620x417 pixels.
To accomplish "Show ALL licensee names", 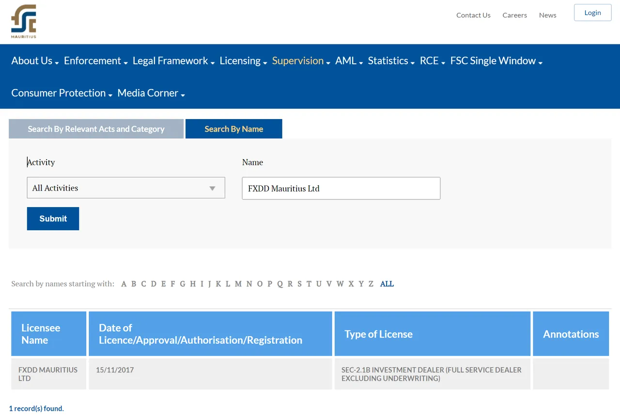I will (387, 284).
